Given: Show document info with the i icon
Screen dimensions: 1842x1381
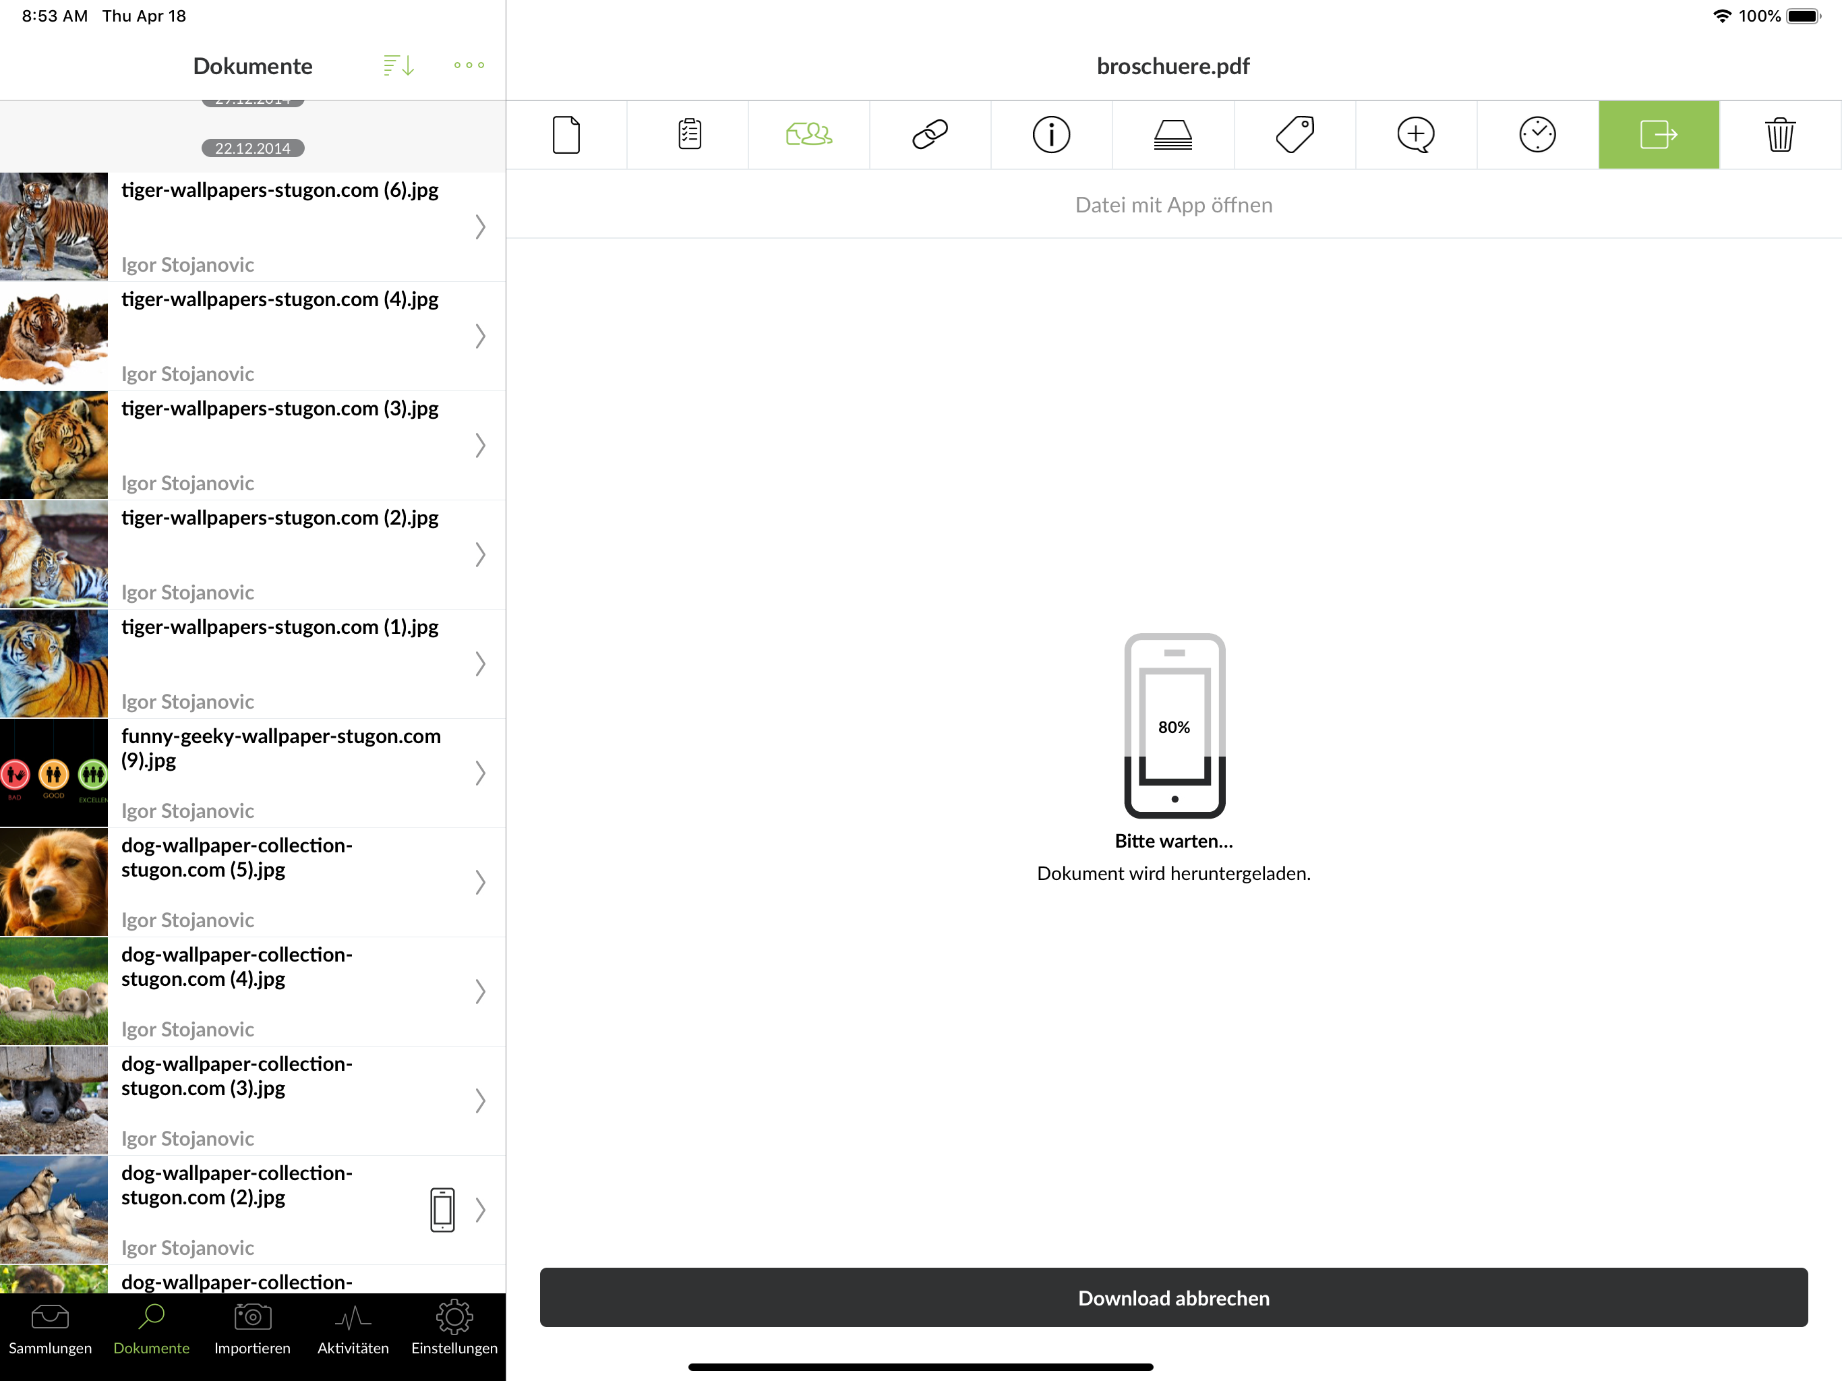Looking at the screenshot, I should [x=1052, y=135].
